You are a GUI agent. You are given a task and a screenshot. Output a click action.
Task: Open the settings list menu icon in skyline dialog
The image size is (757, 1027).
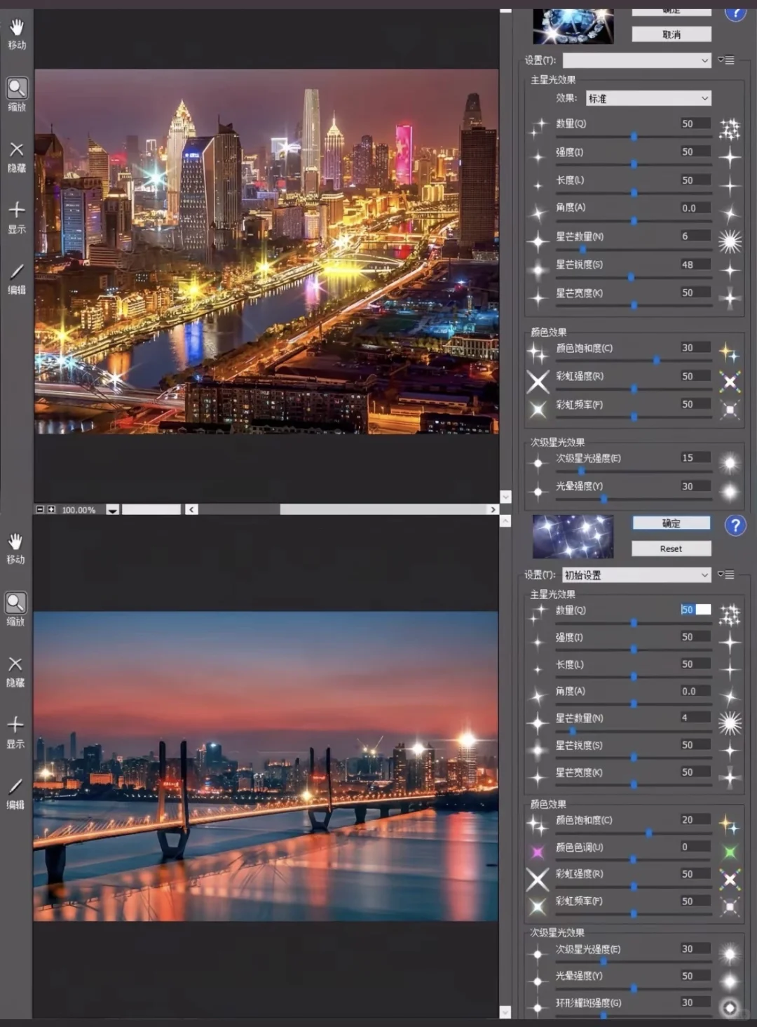pyautogui.click(x=726, y=60)
